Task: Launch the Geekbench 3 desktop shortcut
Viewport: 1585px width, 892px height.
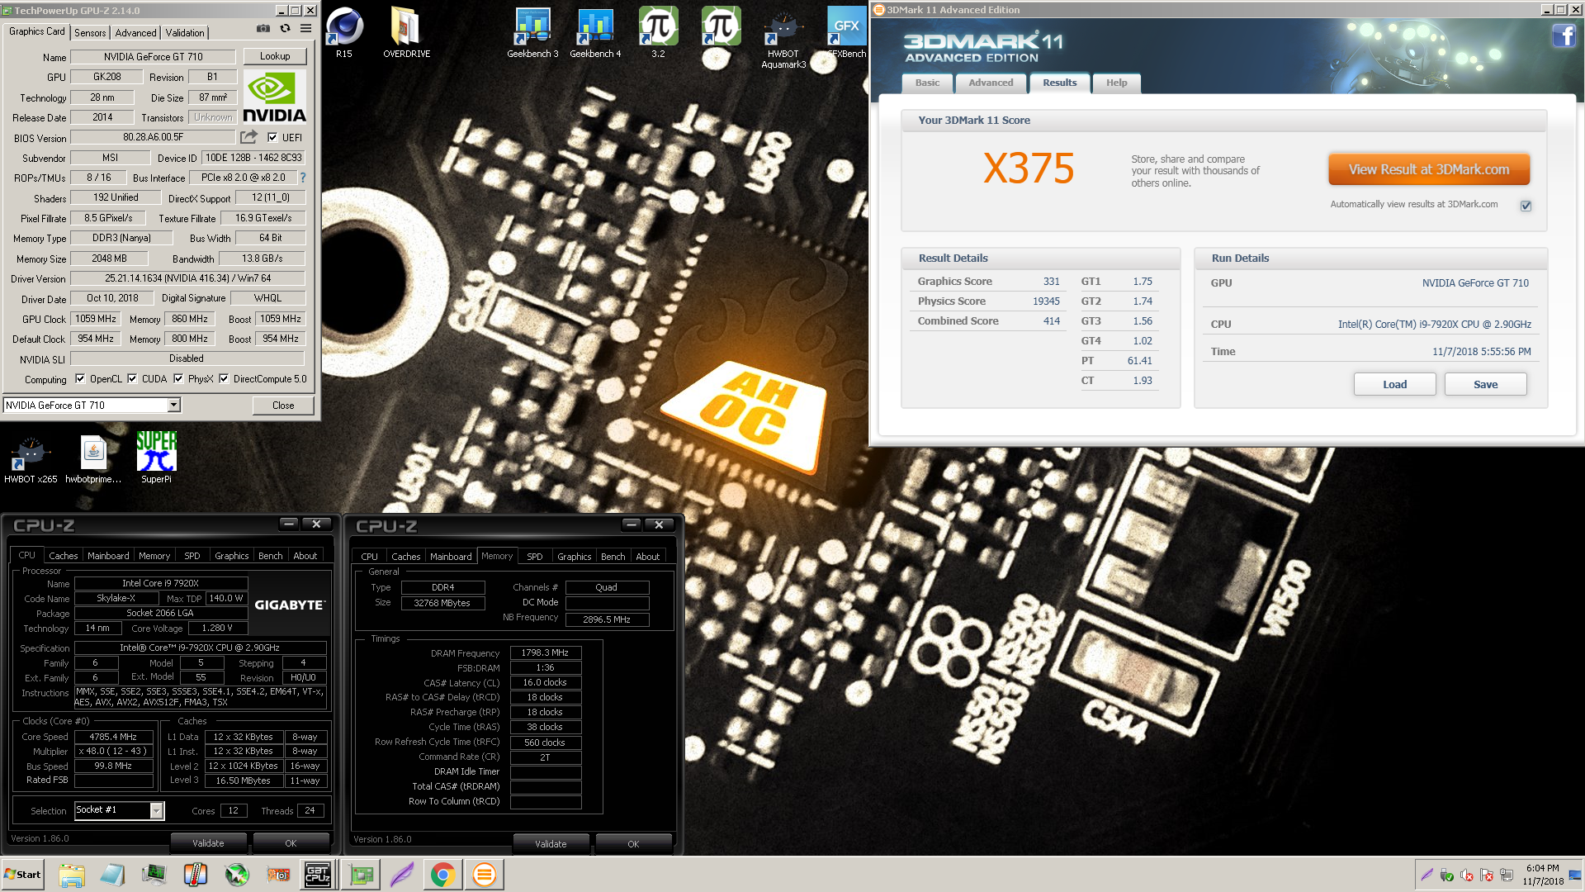Action: [532, 31]
